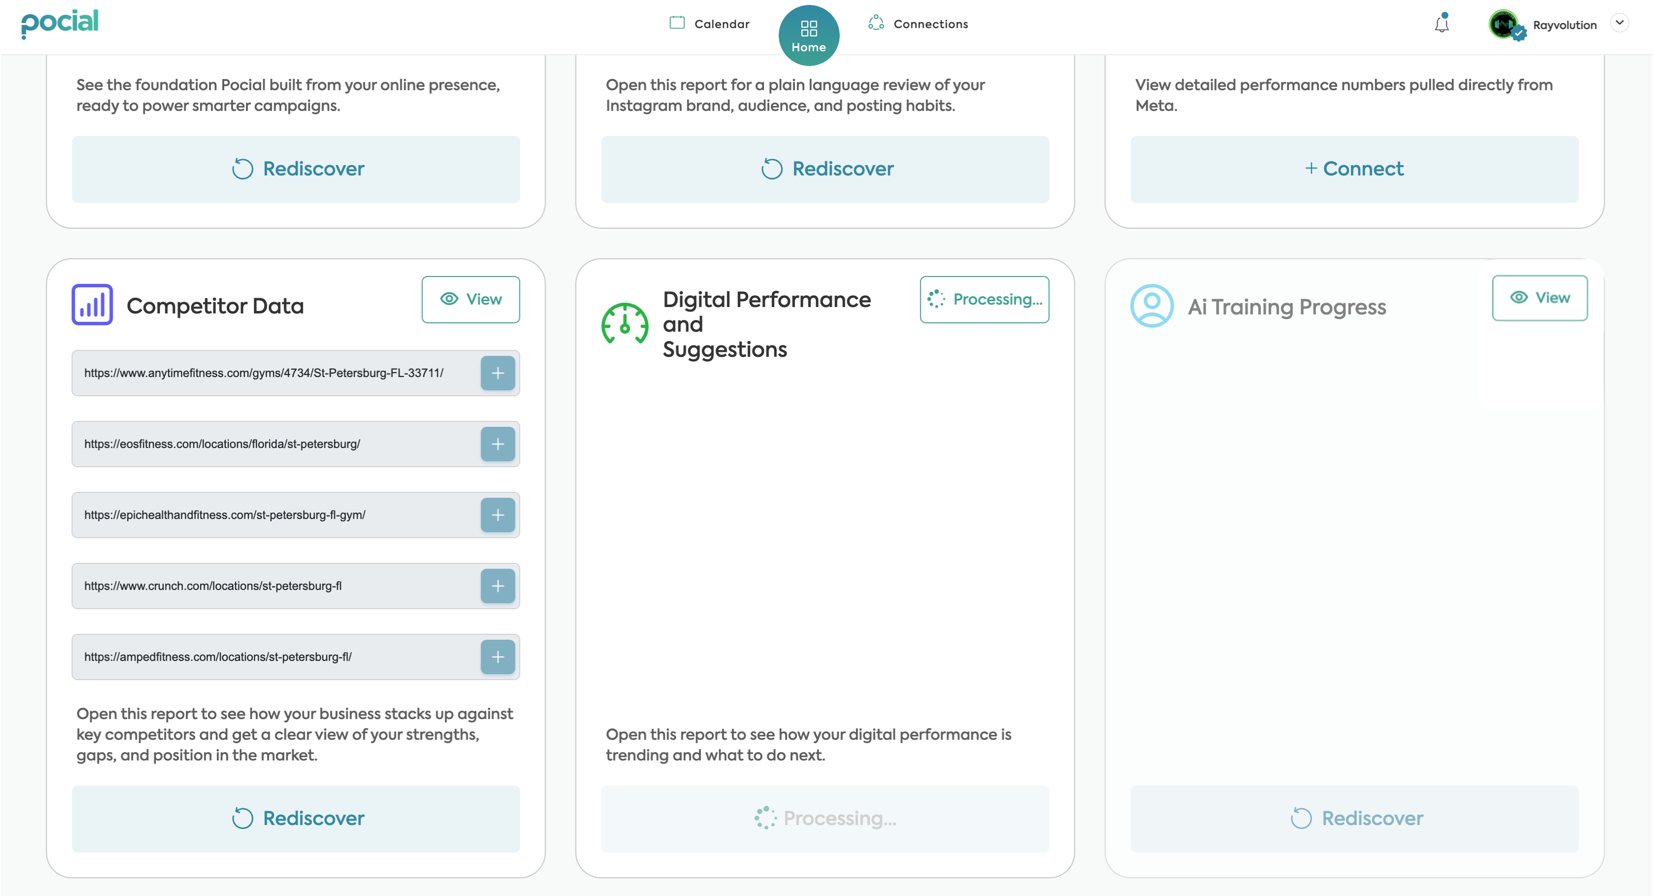This screenshot has height=896, width=1653.
Task: Add the anytimefitness competitor URL
Action: click(x=497, y=374)
